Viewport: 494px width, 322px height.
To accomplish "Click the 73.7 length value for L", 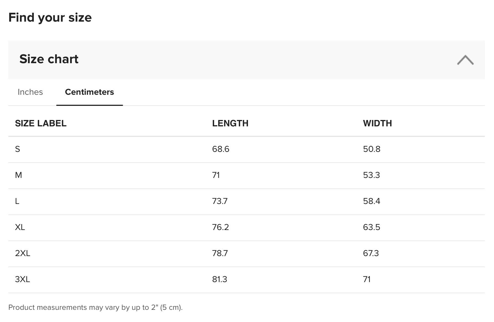I will (x=220, y=201).
